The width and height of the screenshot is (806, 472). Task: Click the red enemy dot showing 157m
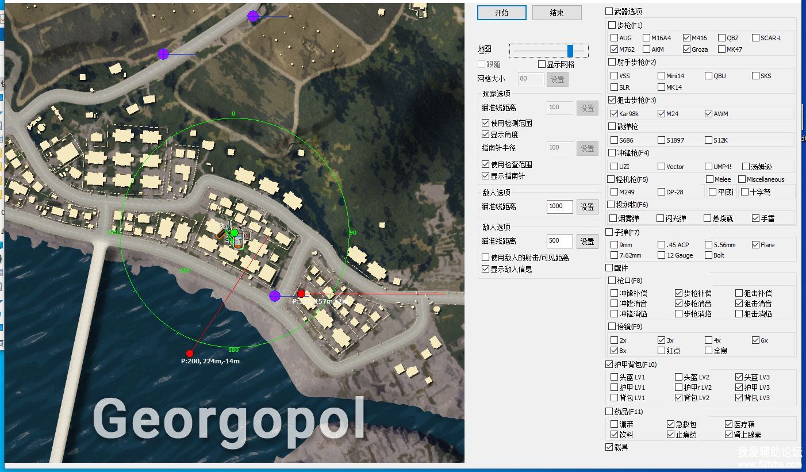[x=301, y=294]
